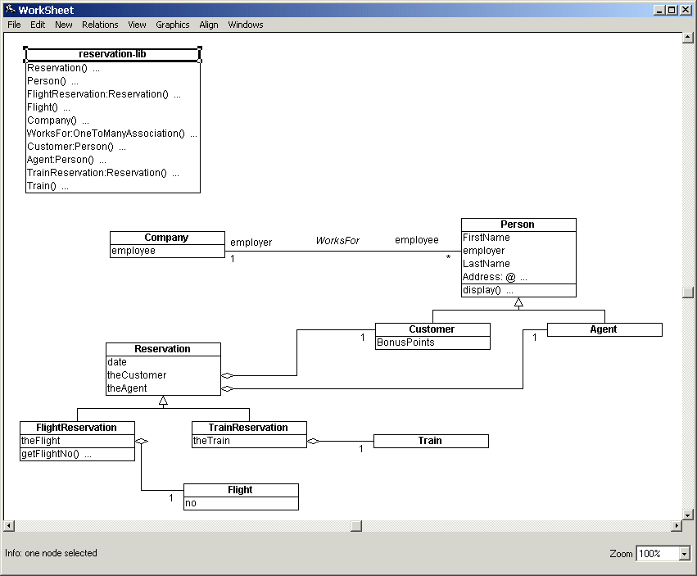697x576 pixels.
Task: Click the vertical scrollbar up arrow
Action: [x=688, y=38]
